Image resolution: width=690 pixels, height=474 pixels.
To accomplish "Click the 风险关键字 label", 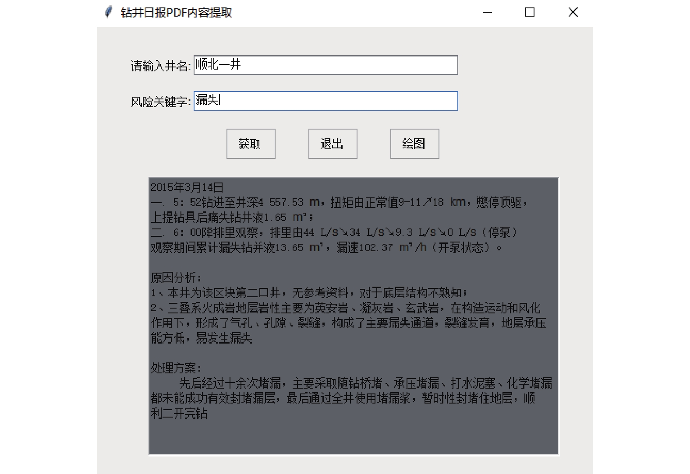I will 160,102.
